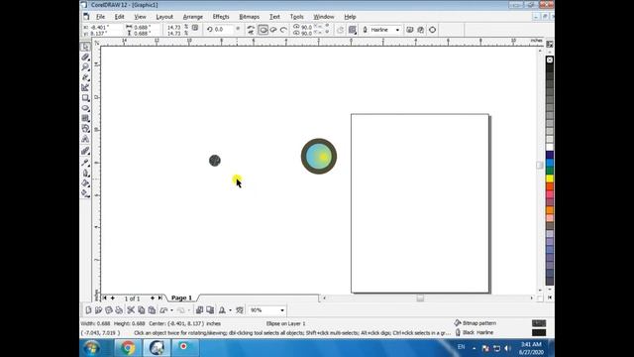
Task: Select the Eyedropper tool
Action: [85, 163]
